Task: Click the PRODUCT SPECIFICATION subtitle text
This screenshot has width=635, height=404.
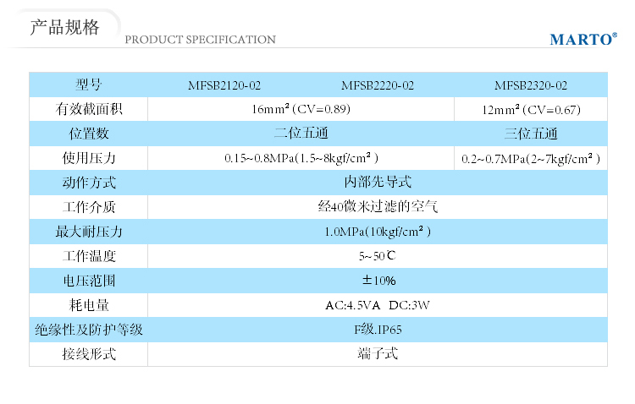Action: 200,40
